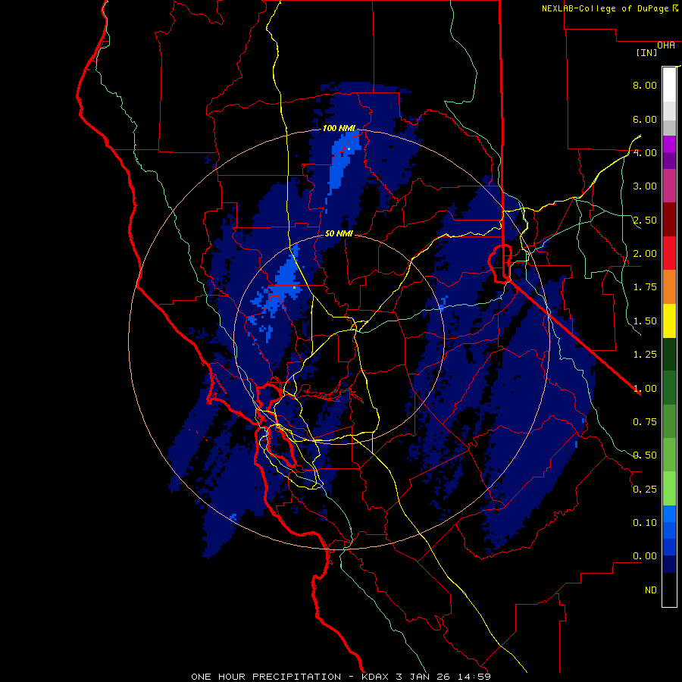Viewport: 682px width, 682px height.
Task: Click the 0.00 scale value
Action: 645,556
